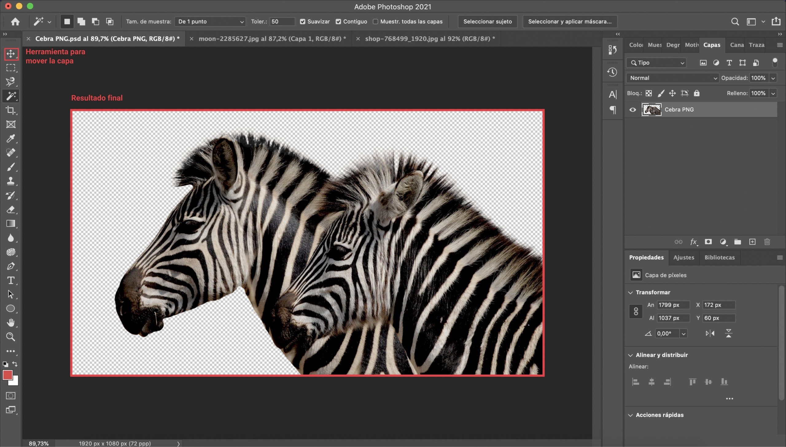
Task: Hide the Cebra PNG layer
Action: point(632,109)
